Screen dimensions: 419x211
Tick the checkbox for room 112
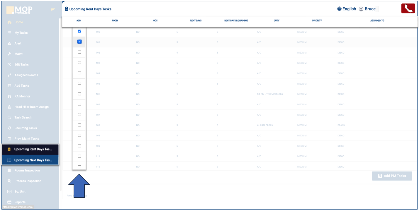tap(79, 167)
